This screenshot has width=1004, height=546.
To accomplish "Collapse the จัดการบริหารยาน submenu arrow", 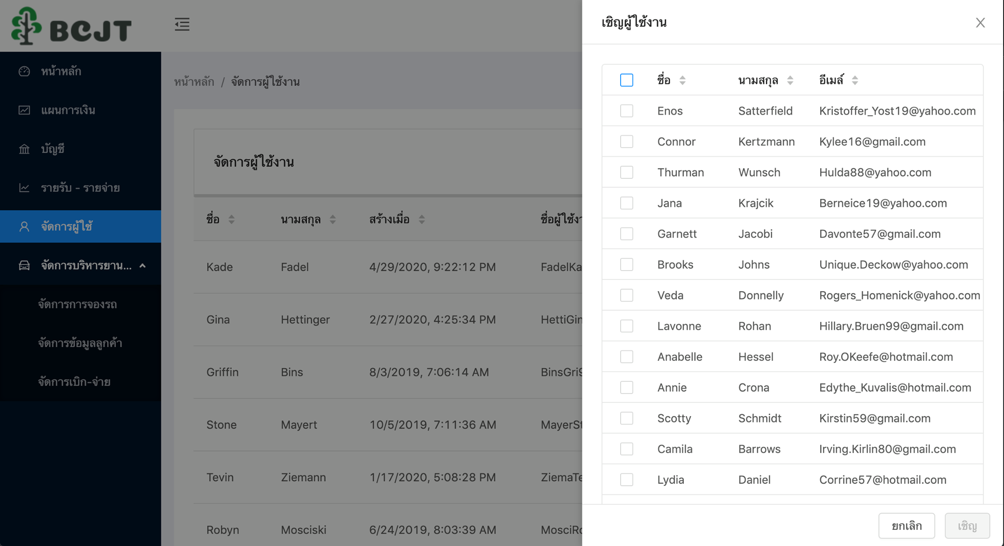I will click(x=143, y=266).
